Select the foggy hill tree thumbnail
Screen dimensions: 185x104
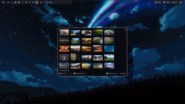(x=98, y=40)
